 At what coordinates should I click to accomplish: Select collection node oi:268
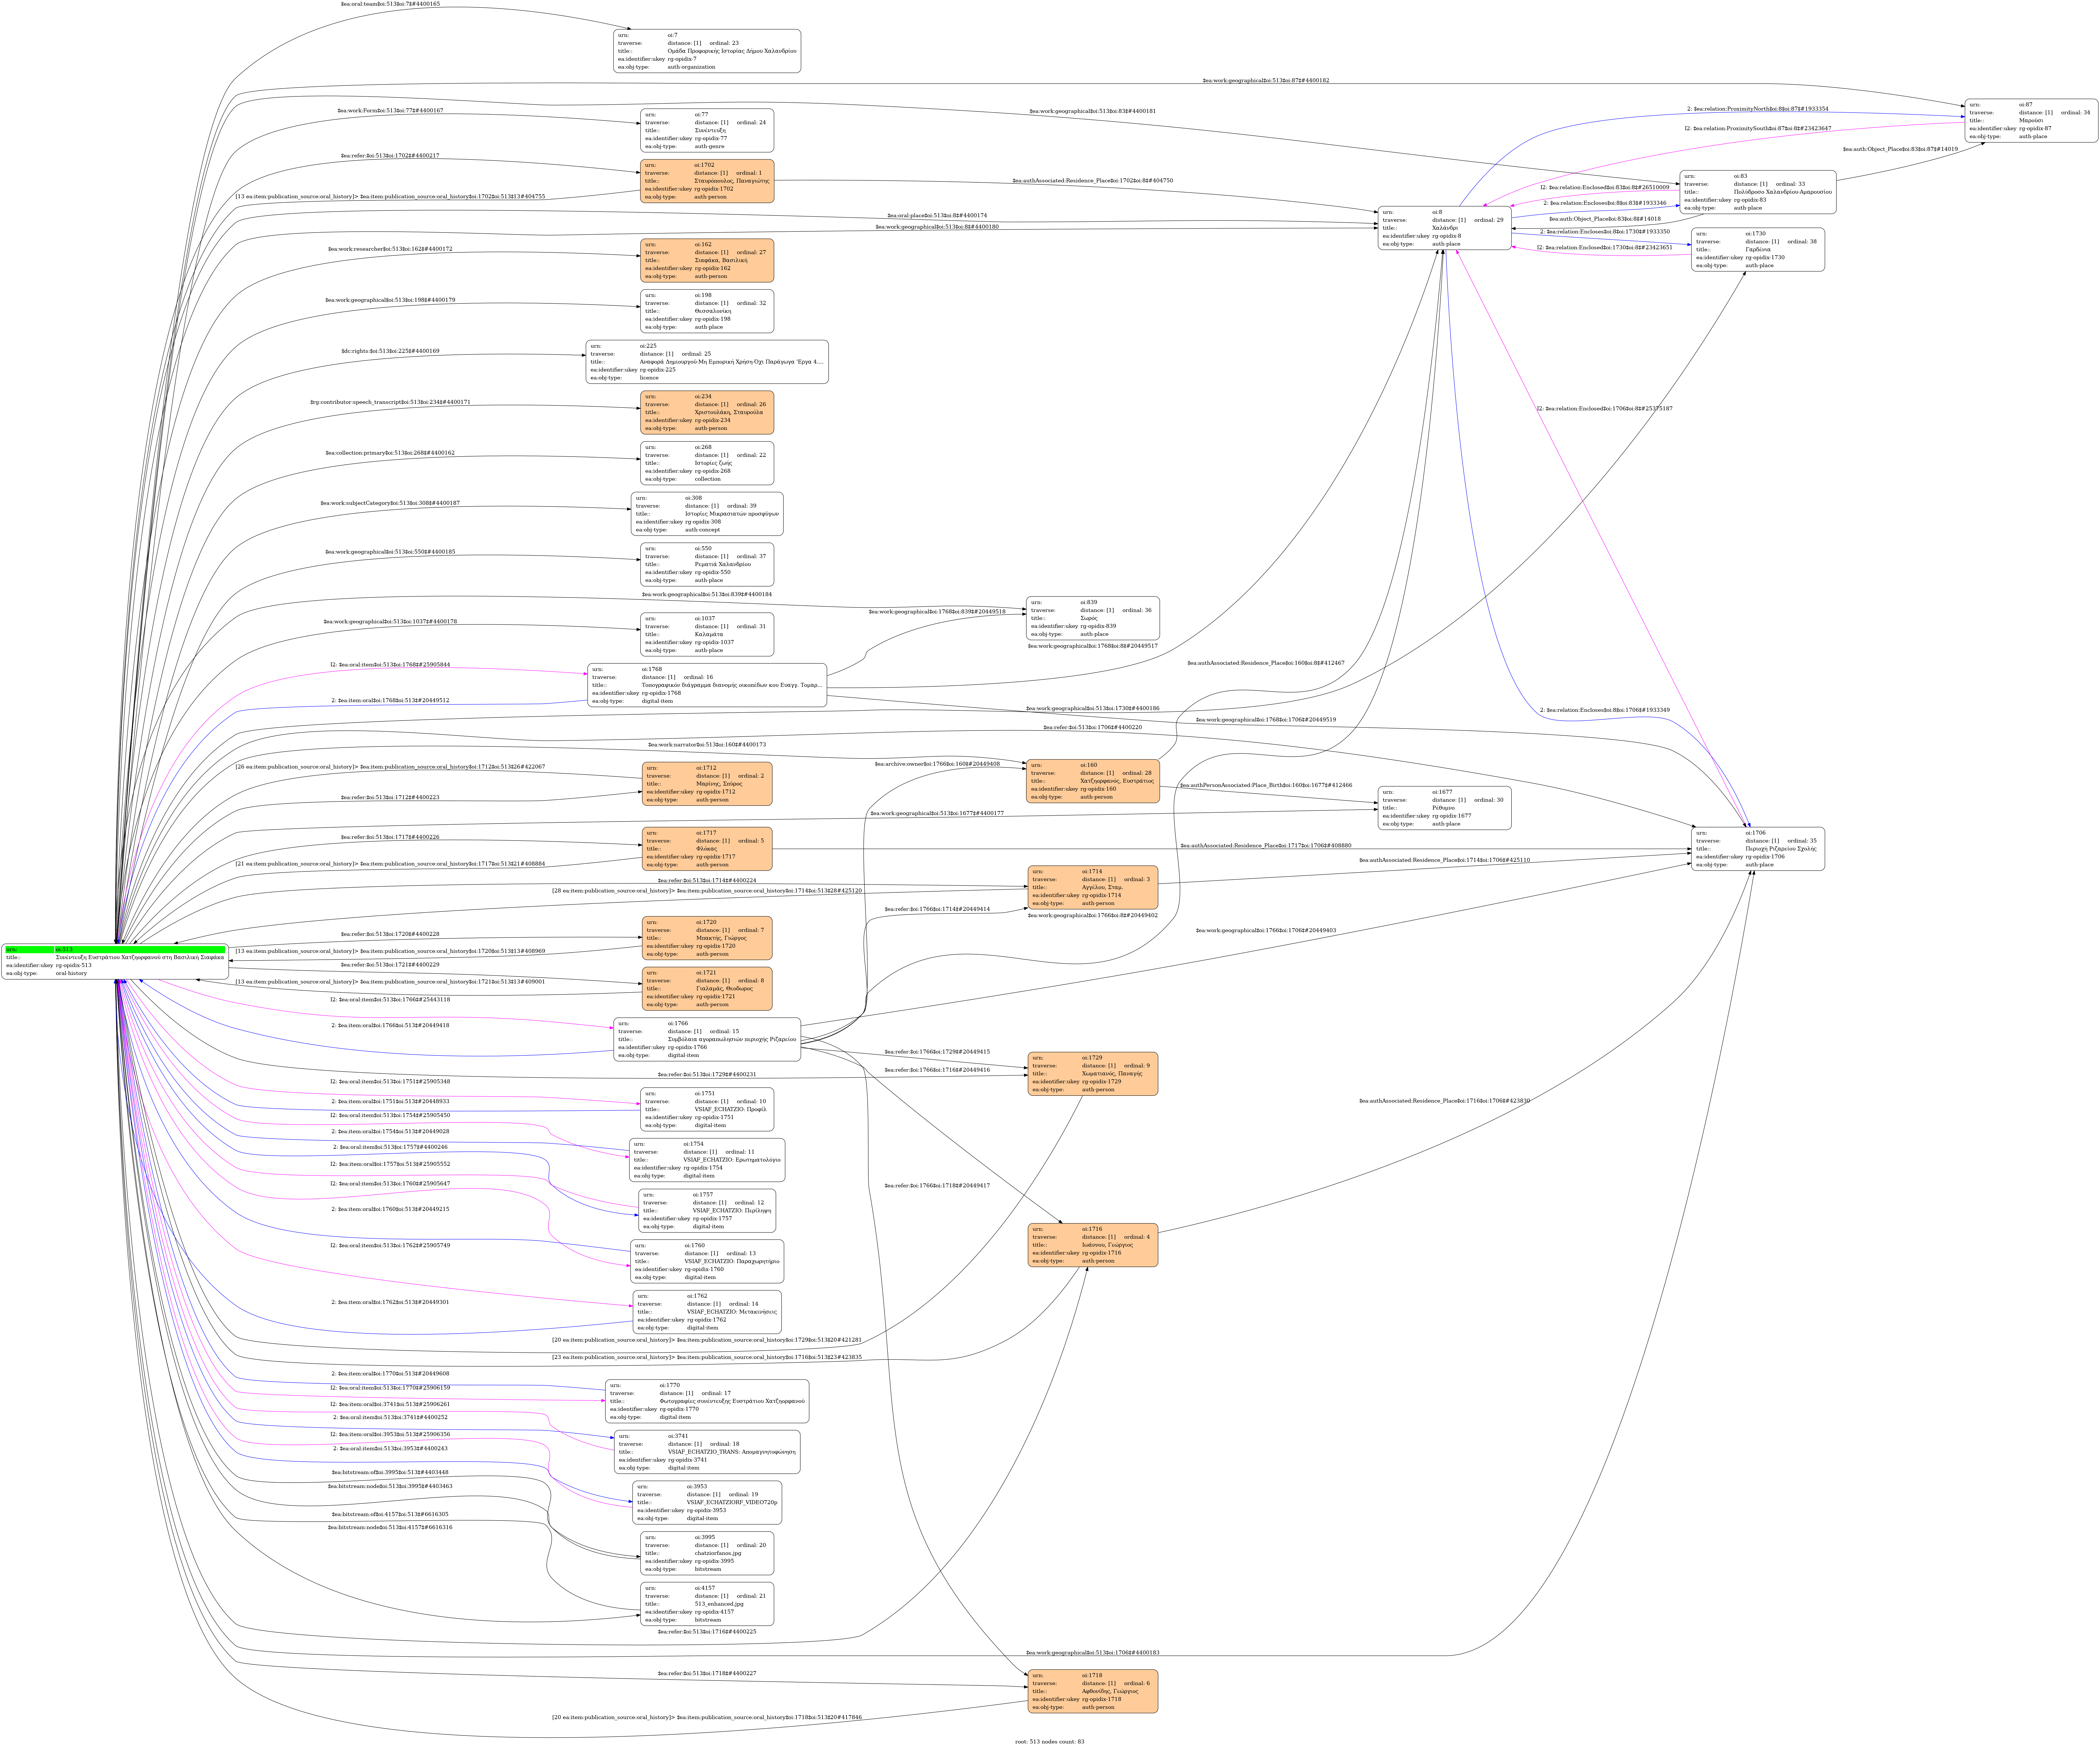point(707,463)
